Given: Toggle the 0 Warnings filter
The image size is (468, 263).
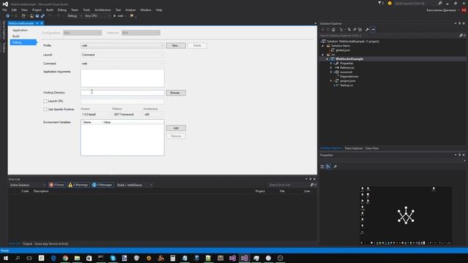Looking at the screenshot, I should point(78,185).
